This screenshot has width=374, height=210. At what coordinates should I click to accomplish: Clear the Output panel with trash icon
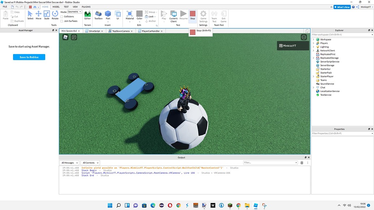tap(302, 162)
